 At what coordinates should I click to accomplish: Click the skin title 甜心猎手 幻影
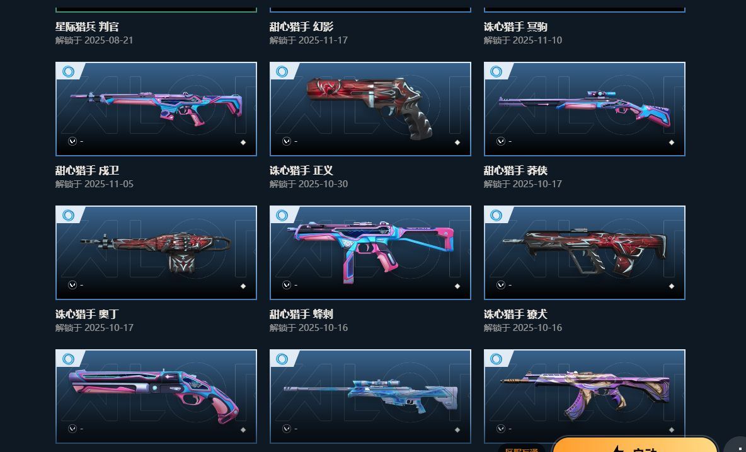pyautogui.click(x=301, y=26)
